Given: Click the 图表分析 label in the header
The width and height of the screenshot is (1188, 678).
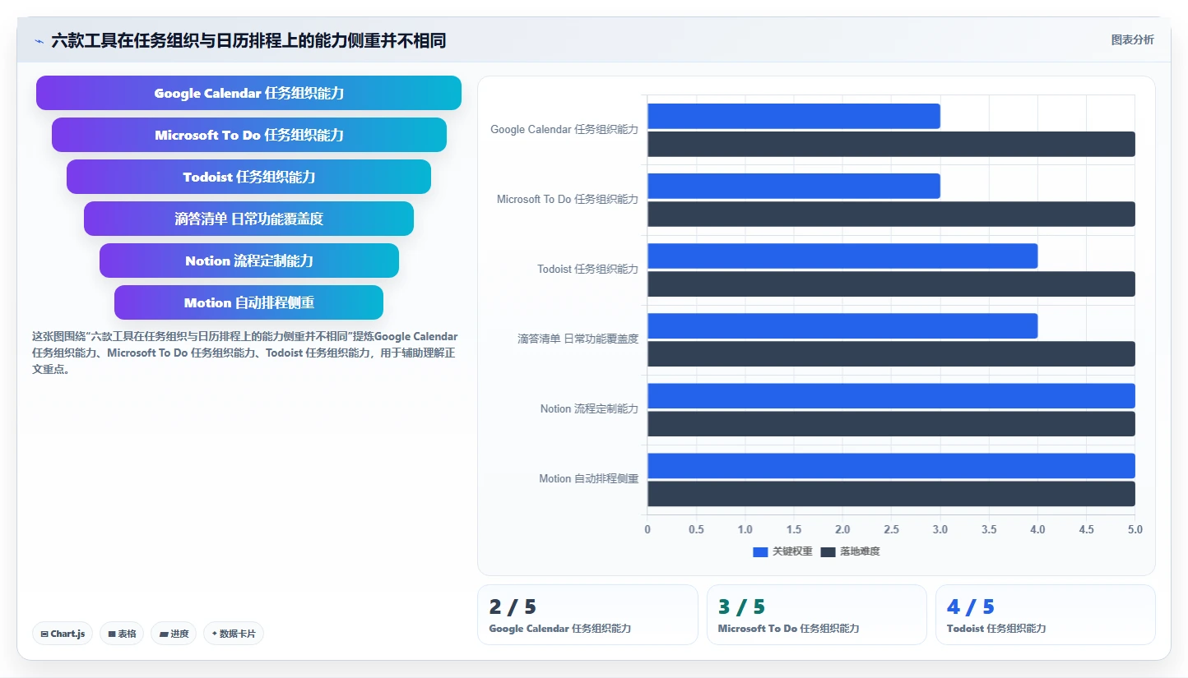Looking at the screenshot, I should click(1132, 39).
